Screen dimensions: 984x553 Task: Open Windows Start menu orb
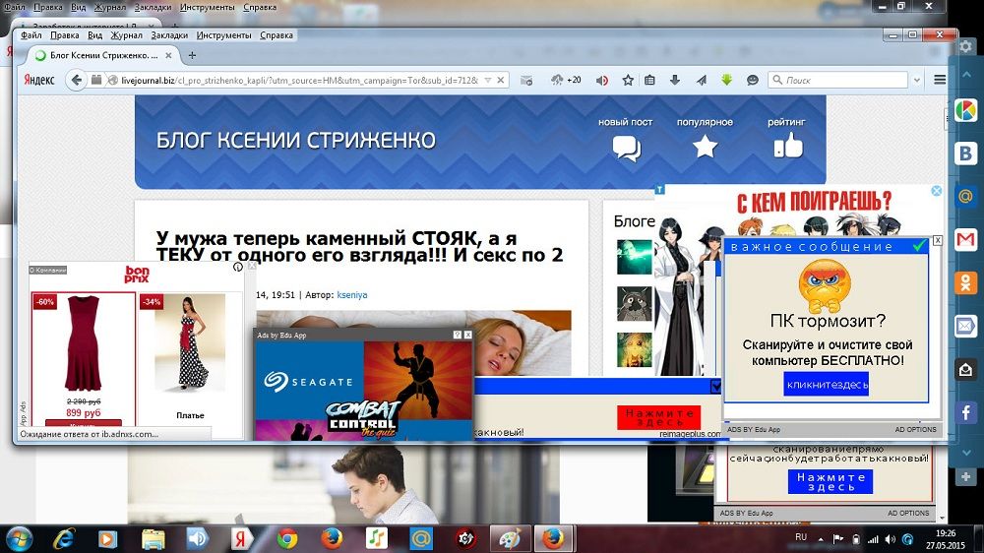pos(18,538)
